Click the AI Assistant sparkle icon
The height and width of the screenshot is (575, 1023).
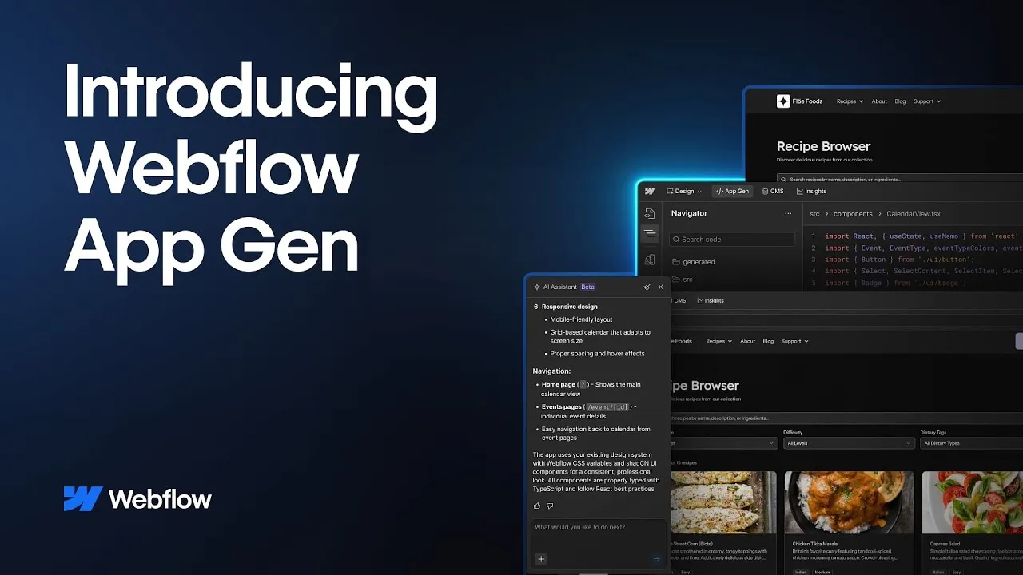pyautogui.click(x=537, y=287)
